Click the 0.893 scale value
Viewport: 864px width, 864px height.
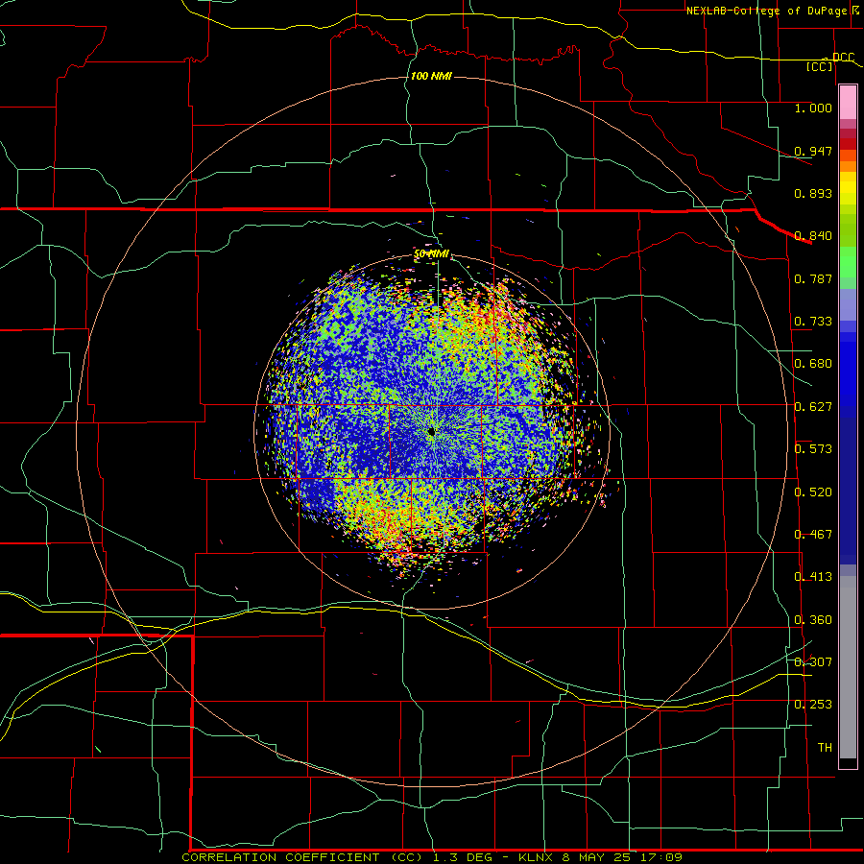(813, 193)
